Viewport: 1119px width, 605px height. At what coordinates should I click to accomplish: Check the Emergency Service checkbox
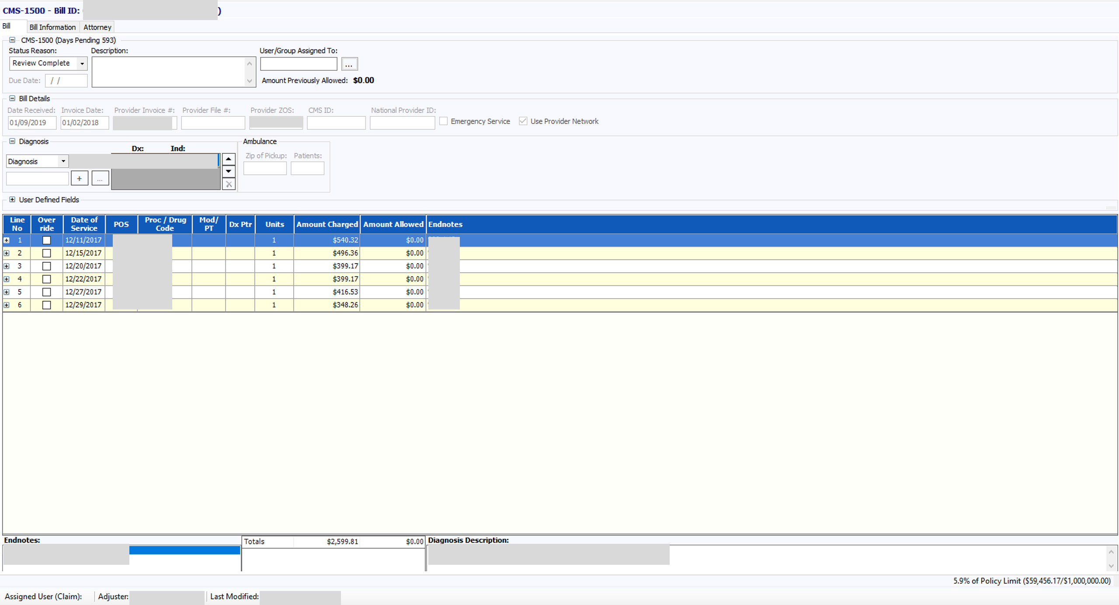pos(444,121)
